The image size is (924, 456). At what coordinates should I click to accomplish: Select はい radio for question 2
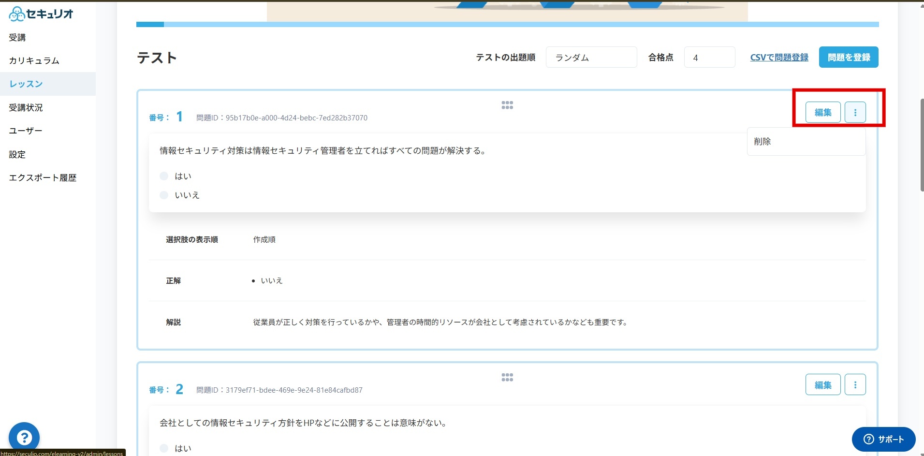pyautogui.click(x=164, y=448)
